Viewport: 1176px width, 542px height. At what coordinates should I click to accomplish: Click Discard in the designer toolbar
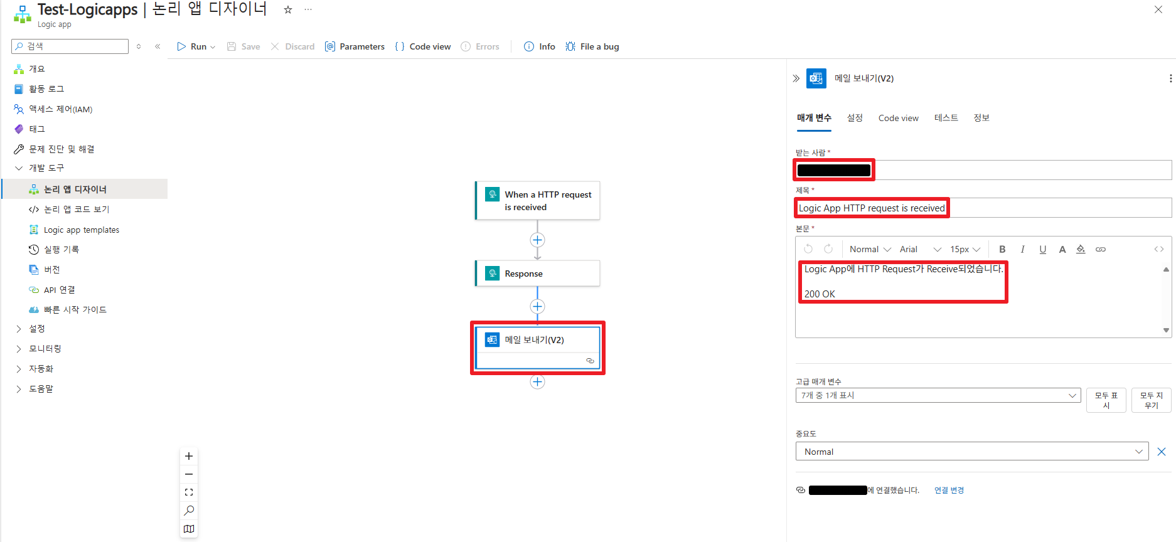point(292,46)
